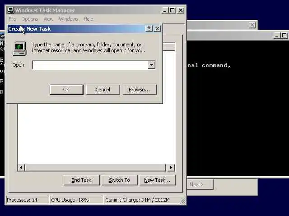The width and height of the screenshot is (289, 216).
Task: Click the resize grip in Task Manager corner
Action: click(182, 201)
